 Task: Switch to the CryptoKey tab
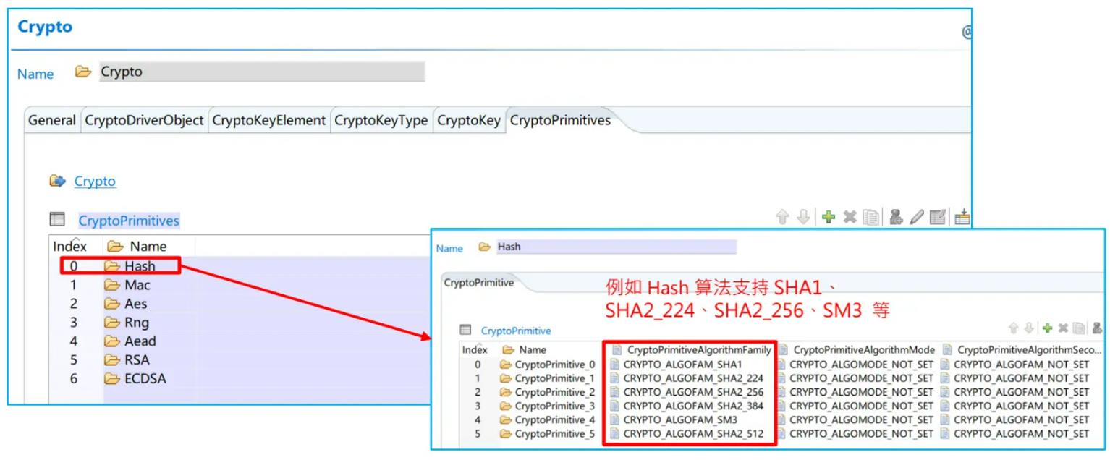(469, 120)
